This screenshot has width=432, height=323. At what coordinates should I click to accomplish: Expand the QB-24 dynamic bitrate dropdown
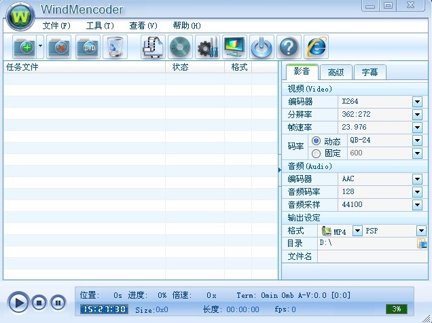tap(418, 140)
